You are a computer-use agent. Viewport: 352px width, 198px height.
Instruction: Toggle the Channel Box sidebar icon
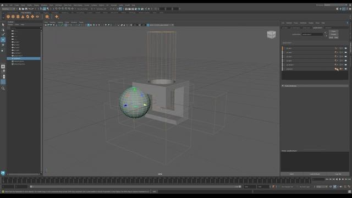coord(350,9)
